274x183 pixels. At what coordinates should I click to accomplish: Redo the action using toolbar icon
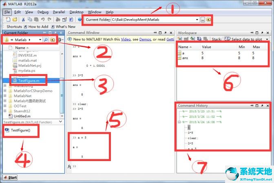tap(49, 20)
